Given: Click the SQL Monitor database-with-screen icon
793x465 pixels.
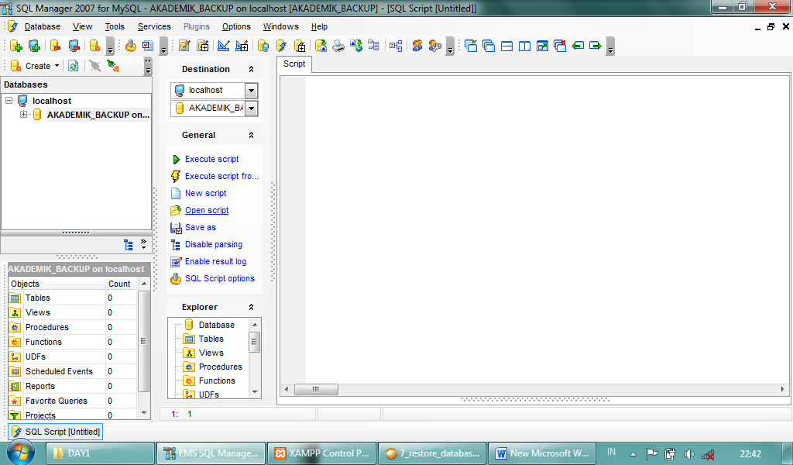Looking at the screenshot, I should click(263, 46).
